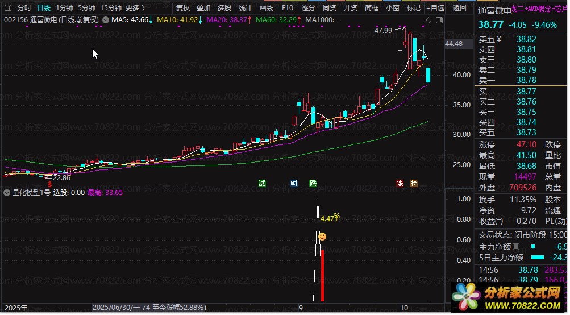Click the 开资 toolbar button

coord(351,7)
